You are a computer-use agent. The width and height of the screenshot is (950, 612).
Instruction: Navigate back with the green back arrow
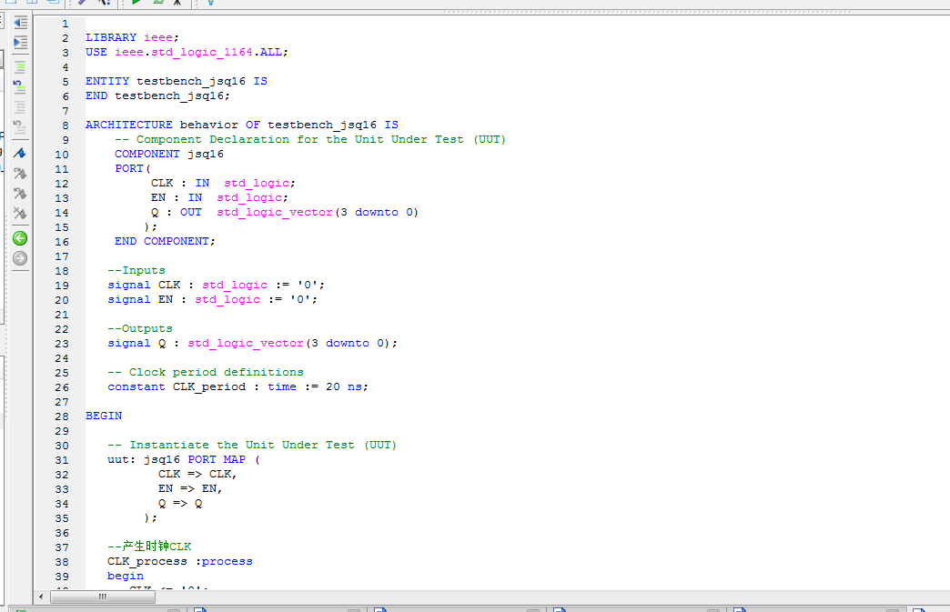(x=19, y=237)
